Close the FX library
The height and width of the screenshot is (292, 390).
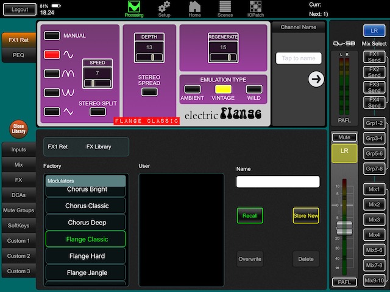coord(19,129)
